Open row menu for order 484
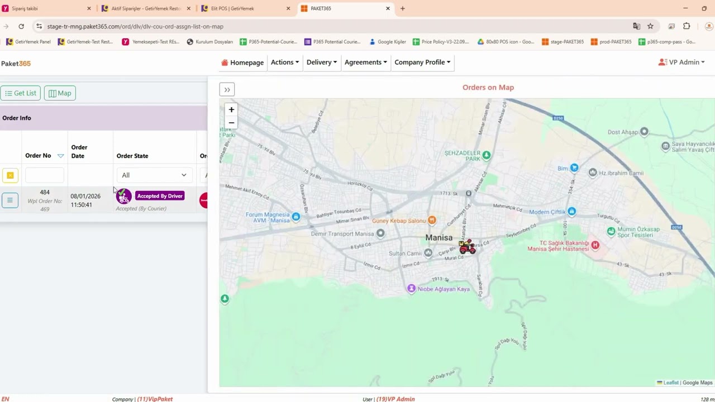 coord(10,200)
